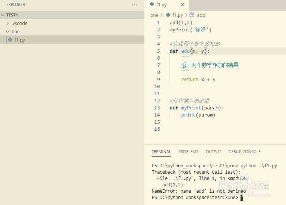This screenshot has width=286, height=205.
Task: Click the File ".\f1.py", line 1 terminal line
Action: pos(202,178)
